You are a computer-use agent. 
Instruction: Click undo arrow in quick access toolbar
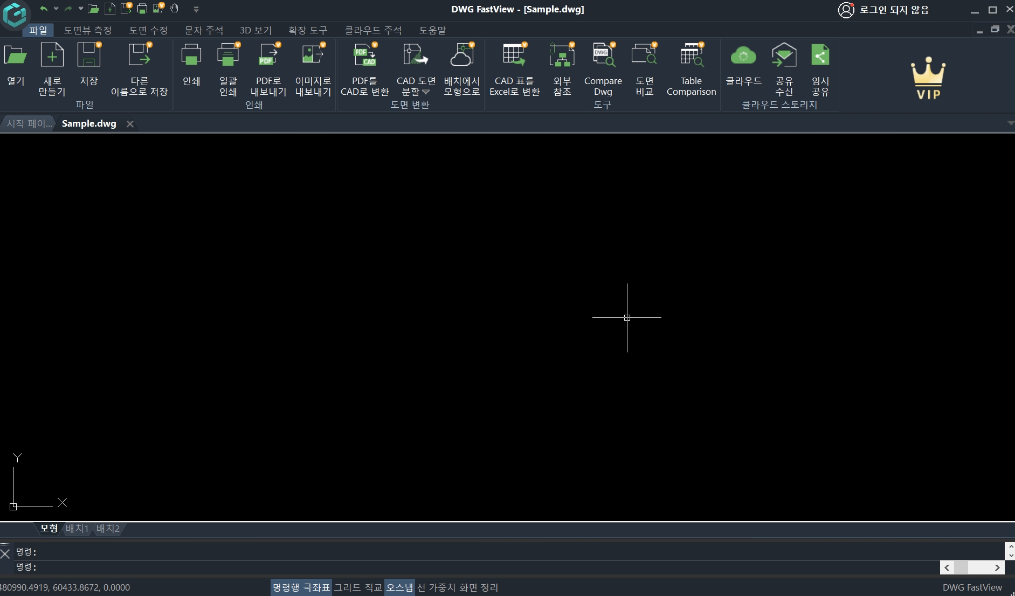click(44, 9)
